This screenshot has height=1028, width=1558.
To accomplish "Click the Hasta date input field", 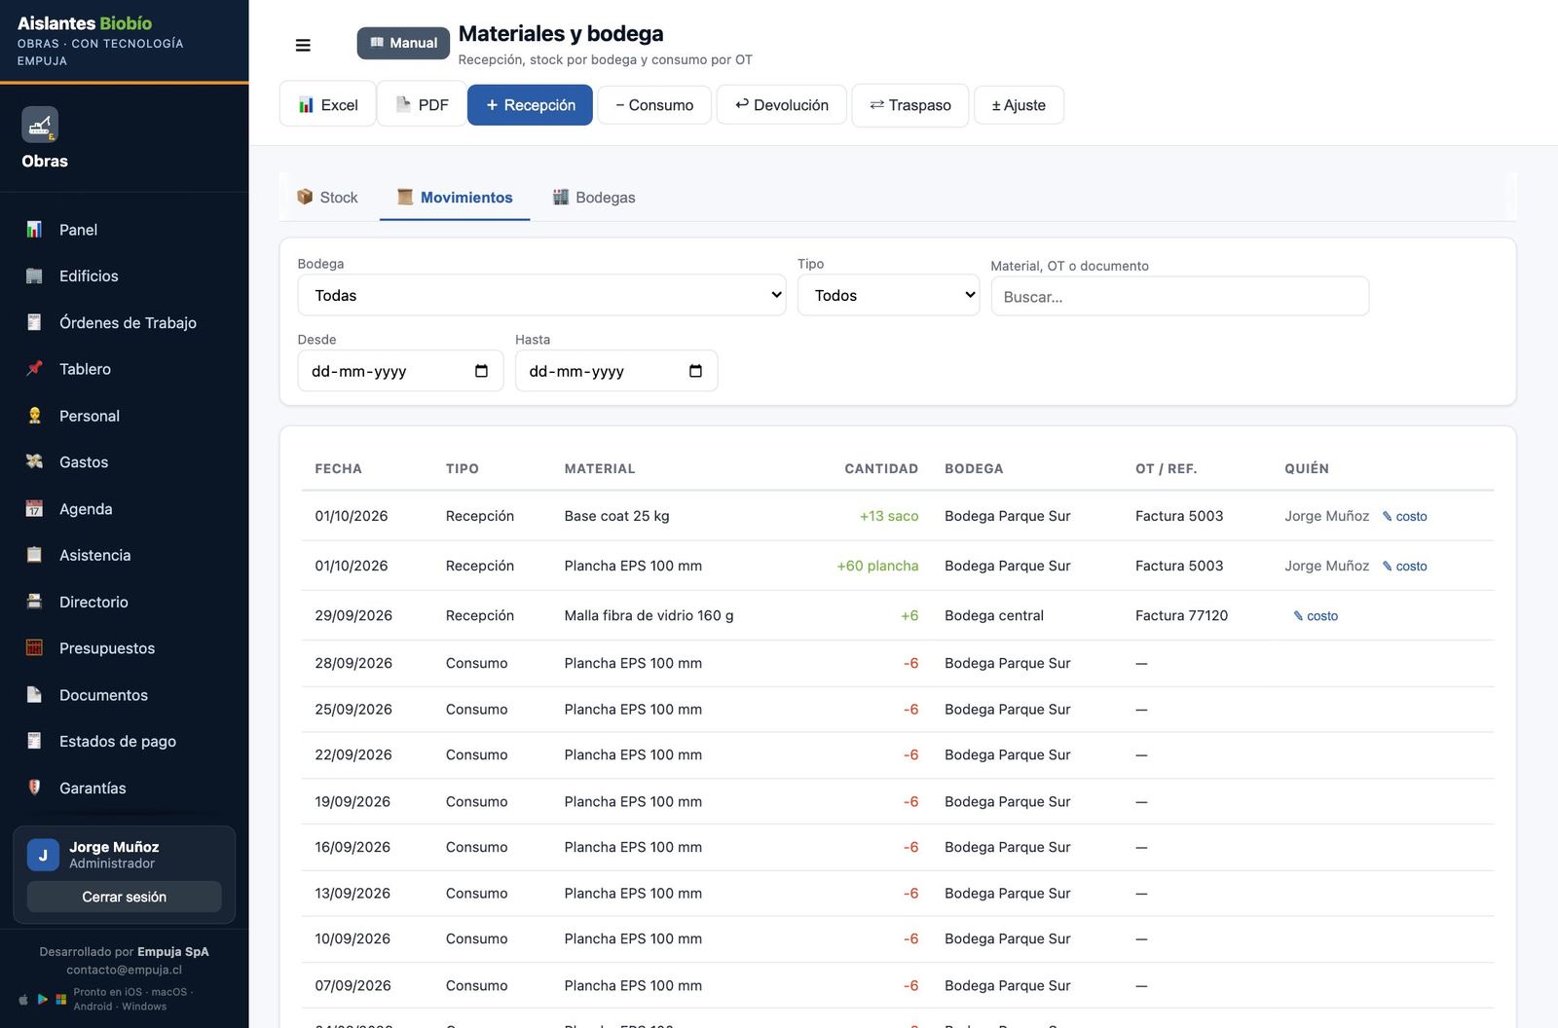I will pyautogui.click(x=616, y=371).
